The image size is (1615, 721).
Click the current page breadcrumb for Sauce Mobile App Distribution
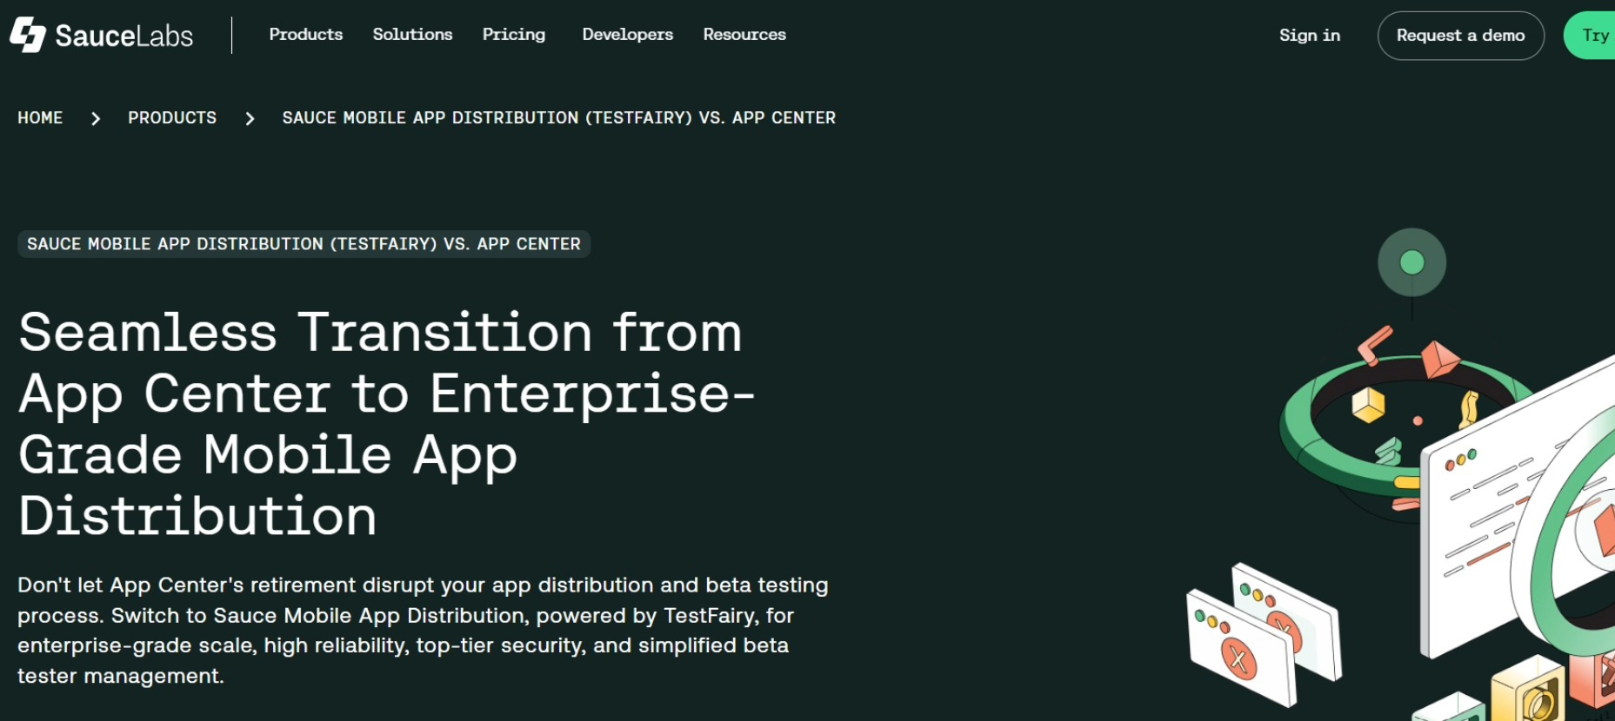pos(559,117)
